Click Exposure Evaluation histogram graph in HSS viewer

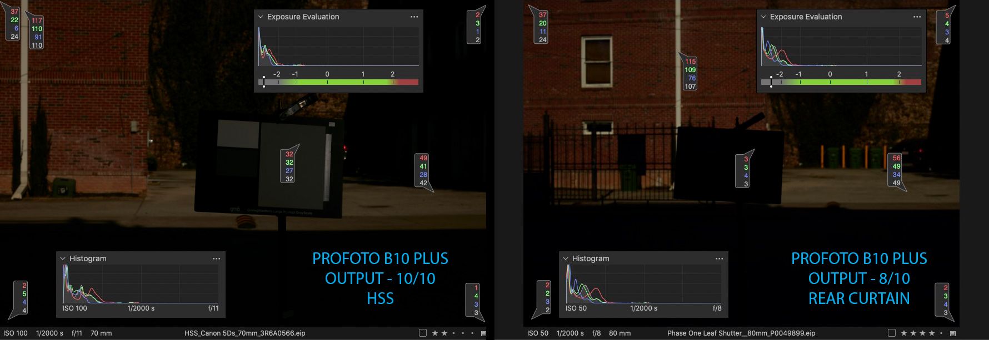tap(338, 46)
